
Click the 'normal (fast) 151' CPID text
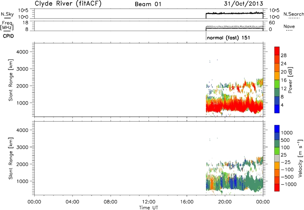pyautogui.click(x=228, y=38)
